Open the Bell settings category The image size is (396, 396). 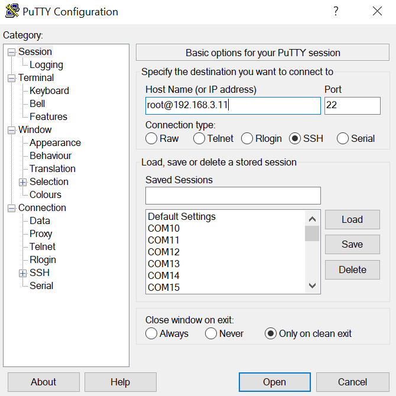point(37,103)
